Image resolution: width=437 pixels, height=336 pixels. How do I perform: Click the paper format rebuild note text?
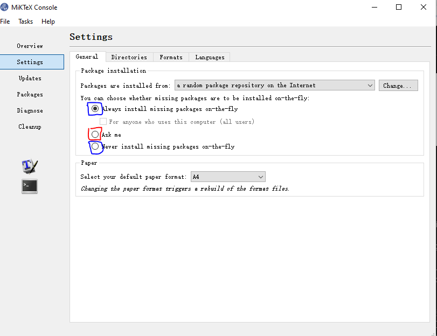click(185, 188)
